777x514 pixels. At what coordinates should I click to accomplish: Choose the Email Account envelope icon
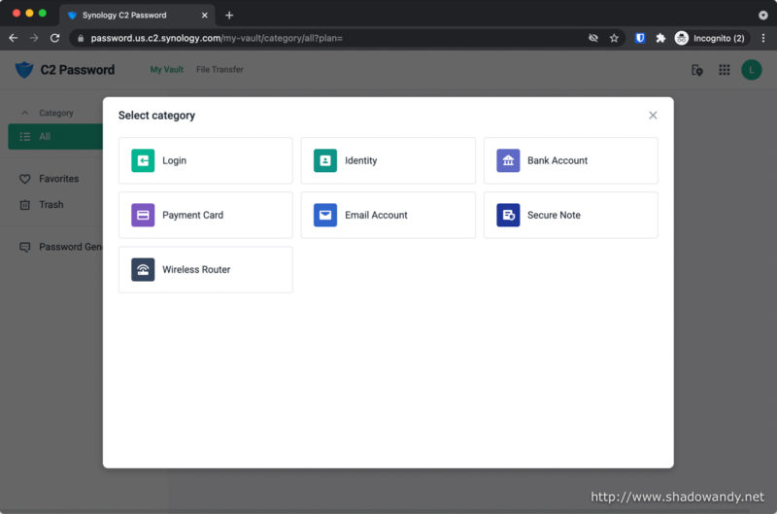[x=325, y=215]
